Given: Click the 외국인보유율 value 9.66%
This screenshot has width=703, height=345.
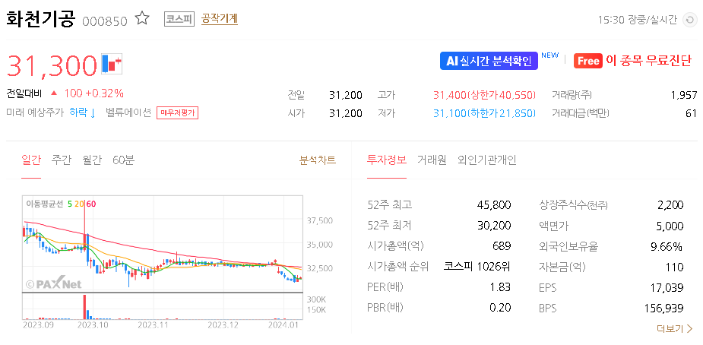Looking at the screenshot, I should 666,246.
